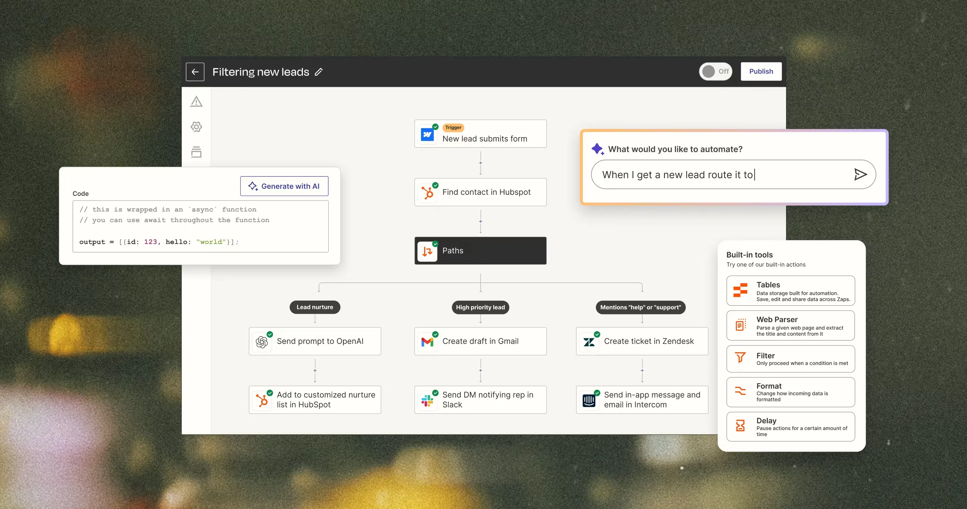Click the pencil icon to rename Zap

(x=319, y=72)
